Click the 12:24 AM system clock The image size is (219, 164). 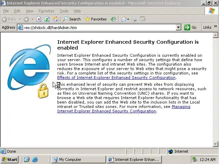click(208, 160)
